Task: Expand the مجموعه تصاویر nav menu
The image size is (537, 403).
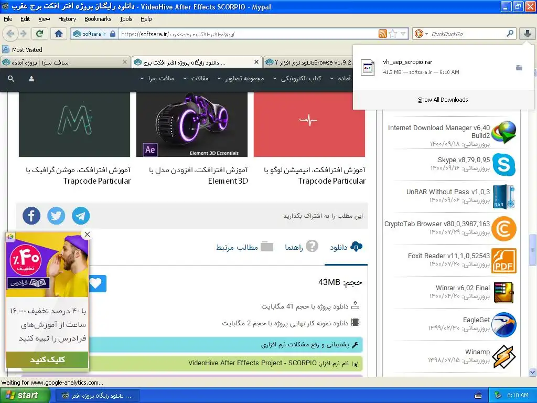Action: (241, 79)
